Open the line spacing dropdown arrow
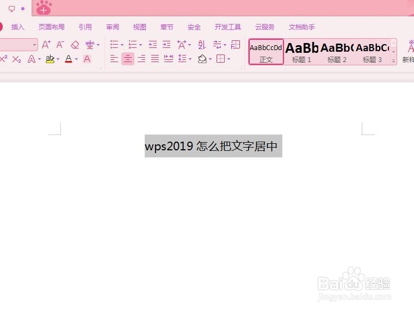The image size is (414, 311). point(190,59)
